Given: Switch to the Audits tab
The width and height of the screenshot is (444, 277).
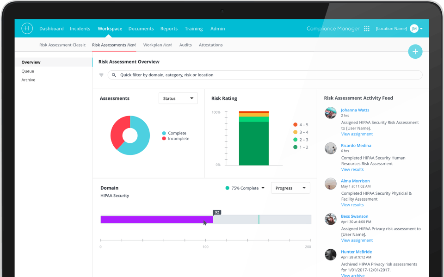Looking at the screenshot, I should 185,45.
